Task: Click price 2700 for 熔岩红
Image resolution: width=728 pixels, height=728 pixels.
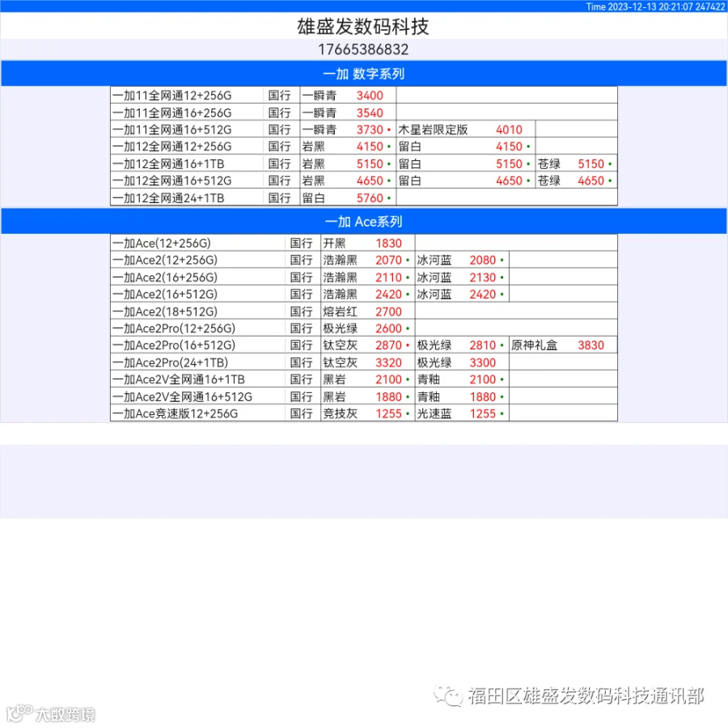Action: (x=388, y=311)
